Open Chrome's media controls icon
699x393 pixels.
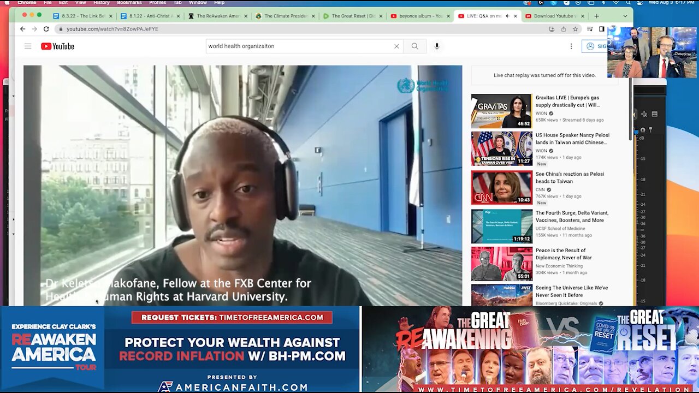(590, 29)
